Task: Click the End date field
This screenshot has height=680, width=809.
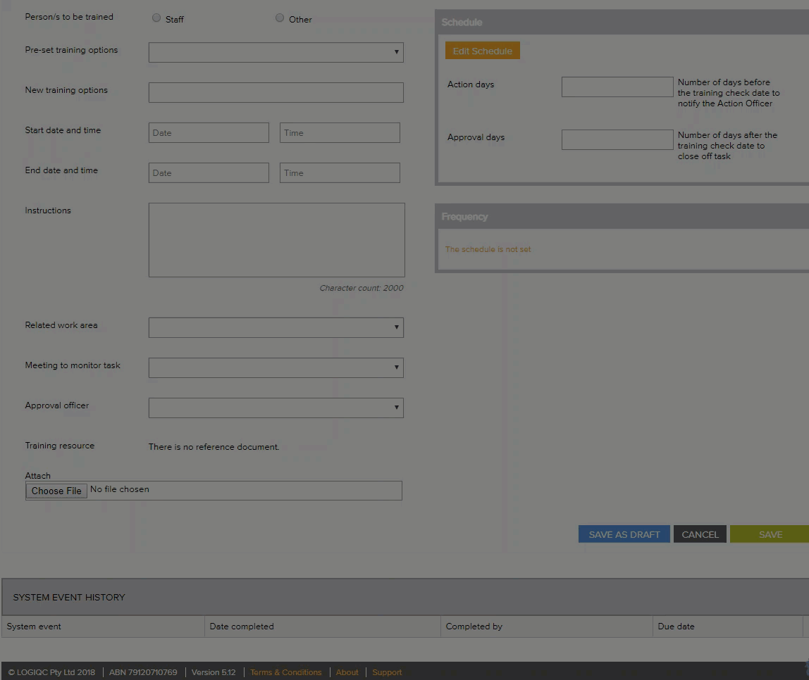Action: (209, 172)
